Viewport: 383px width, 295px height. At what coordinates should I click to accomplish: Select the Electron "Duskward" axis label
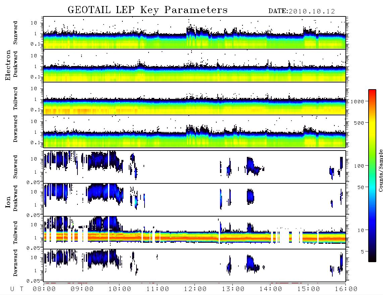click(x=15, y=64)
